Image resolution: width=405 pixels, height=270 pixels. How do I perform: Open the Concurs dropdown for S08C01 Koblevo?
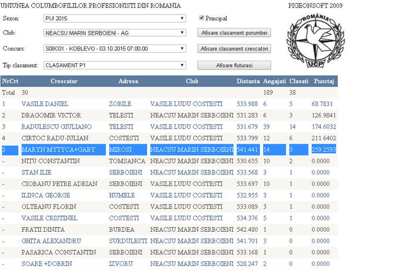click(115, 49)
